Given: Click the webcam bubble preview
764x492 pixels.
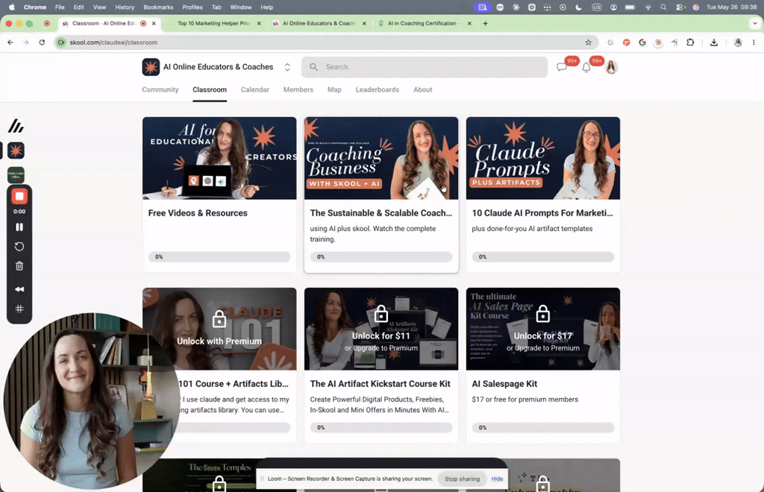Looking at the screenshot, I should tap(92, 401).
